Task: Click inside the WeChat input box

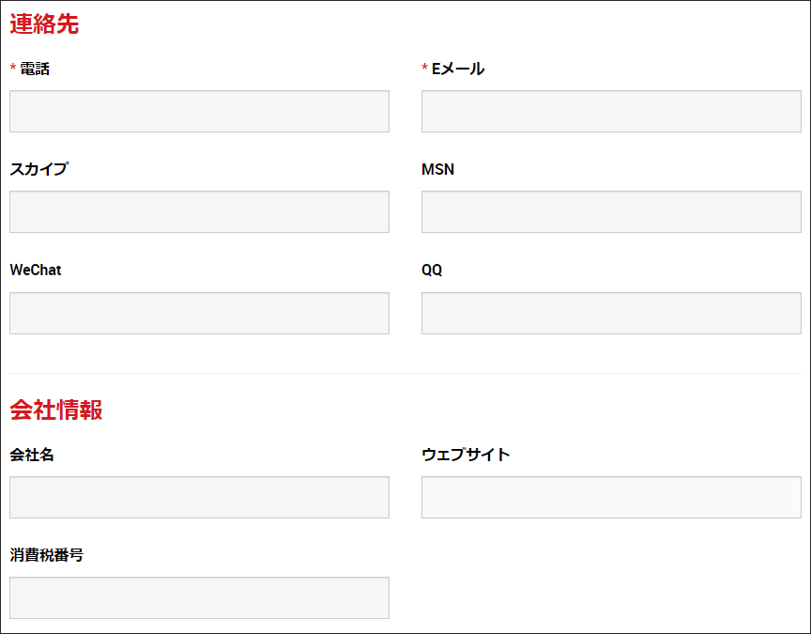Action: (x=199, y=314)
